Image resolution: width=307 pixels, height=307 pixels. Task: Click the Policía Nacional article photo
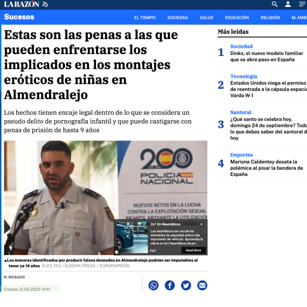[106, 198]
